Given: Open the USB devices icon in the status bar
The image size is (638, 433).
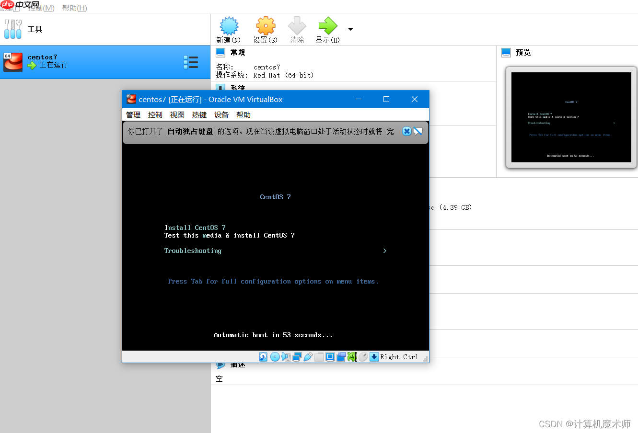Looking at the screenshot, I should pyautogui.click(x=308, y=357).
